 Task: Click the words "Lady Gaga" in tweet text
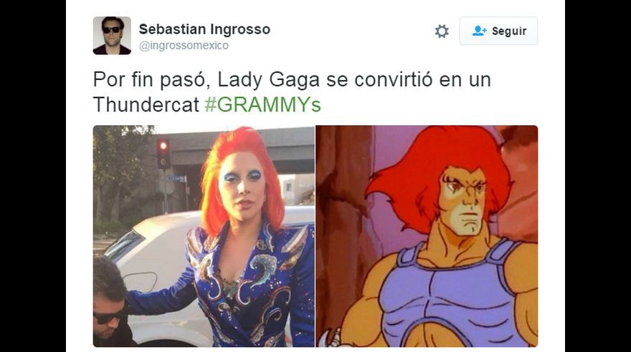pos(268,79)
